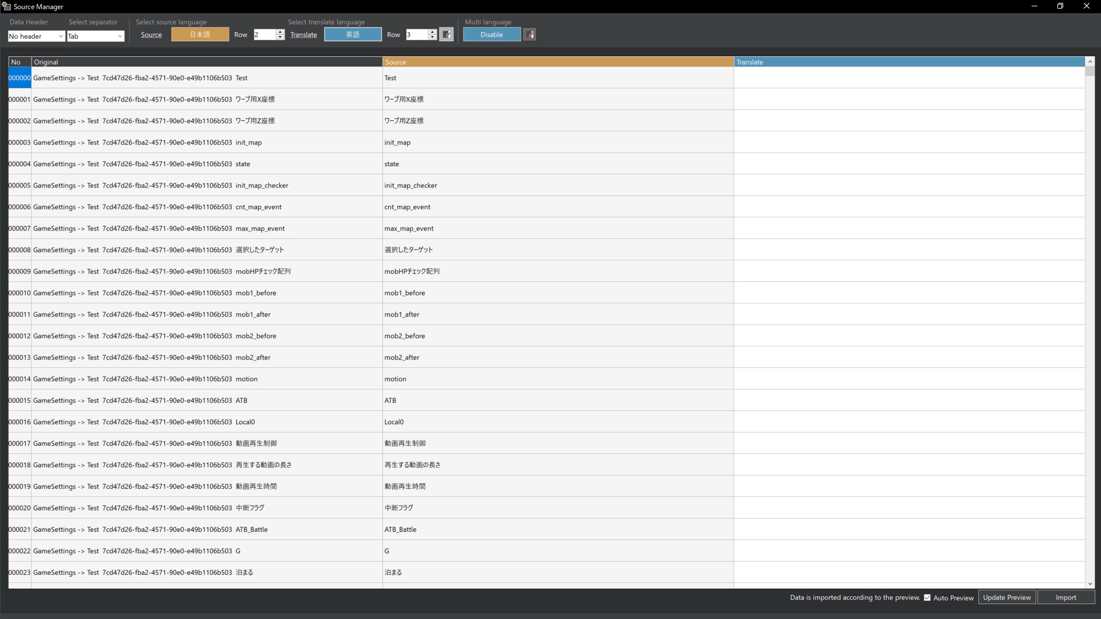Open the separator dropdown showing Tab
The height and width of the screenshot is (619, 1101).
click(95, 36)
